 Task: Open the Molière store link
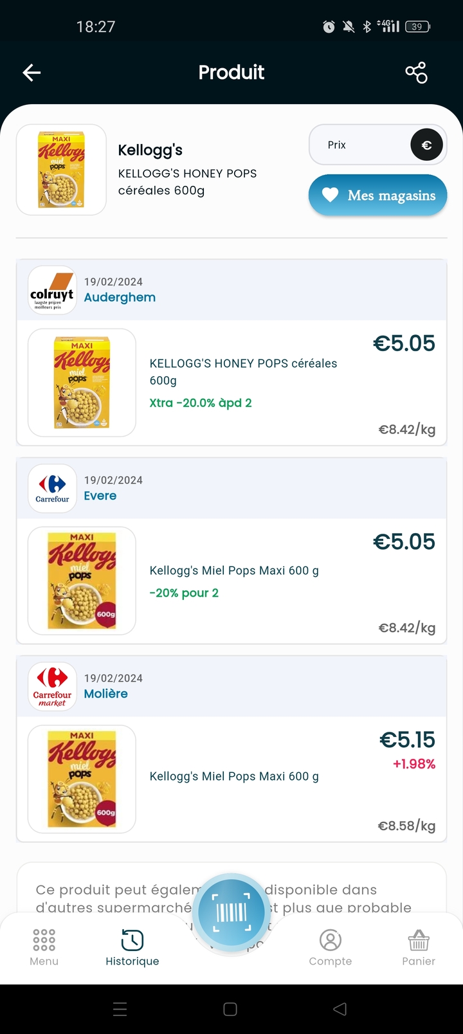pos(106,694)
